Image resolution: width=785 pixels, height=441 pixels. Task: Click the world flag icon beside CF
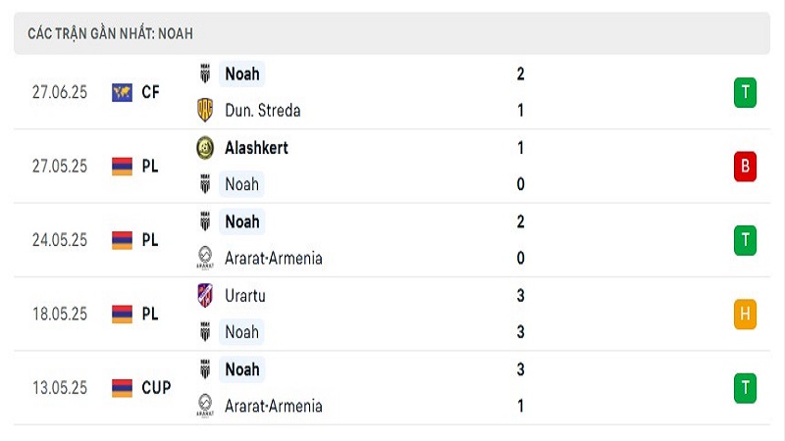pyautogui.click(x=122, y=92)
